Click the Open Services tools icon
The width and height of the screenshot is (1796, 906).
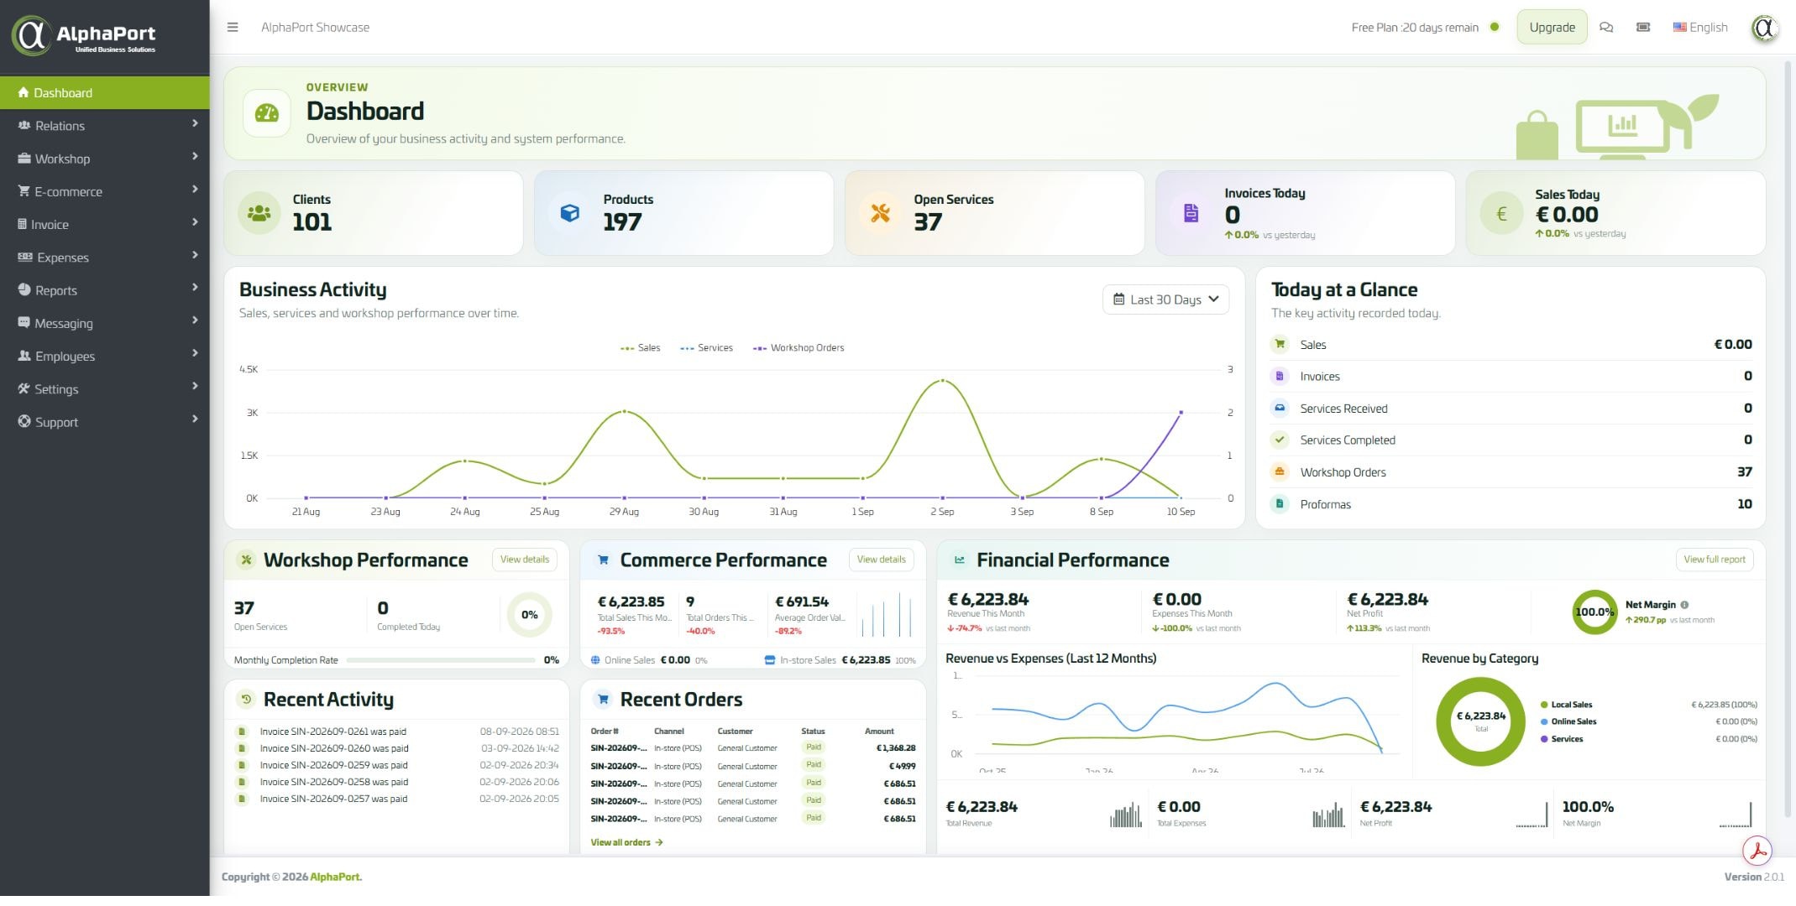tap(880, 213)
